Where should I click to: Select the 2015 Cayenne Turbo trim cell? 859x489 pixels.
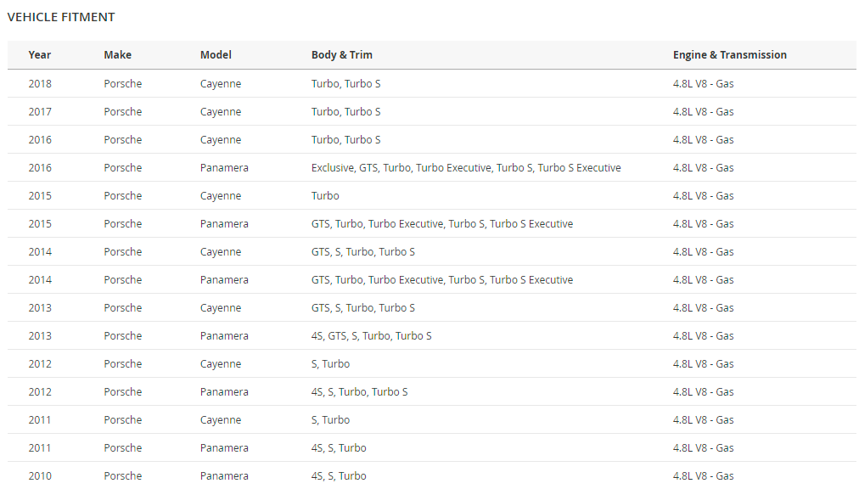325,196
